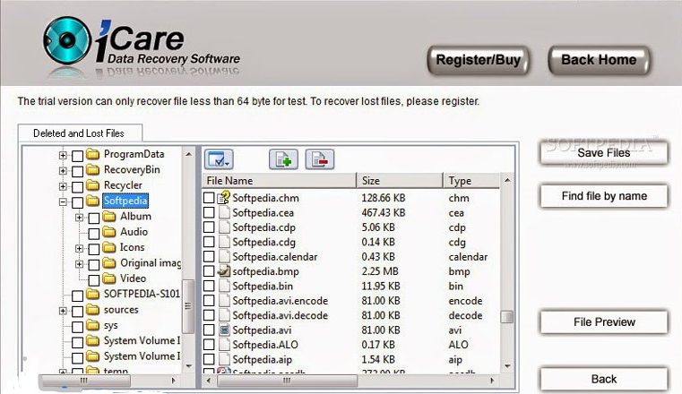Screen dimensions: 682x394
Task: Click the folder tree scroll-right arrow
Action: pos(174,381)
